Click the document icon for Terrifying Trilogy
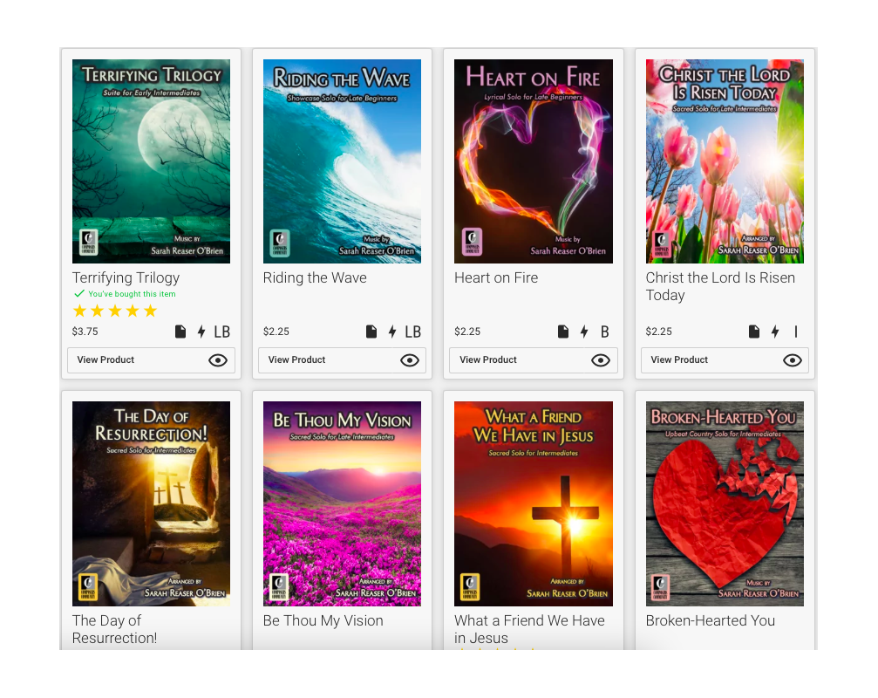 (x=180, y=332)
